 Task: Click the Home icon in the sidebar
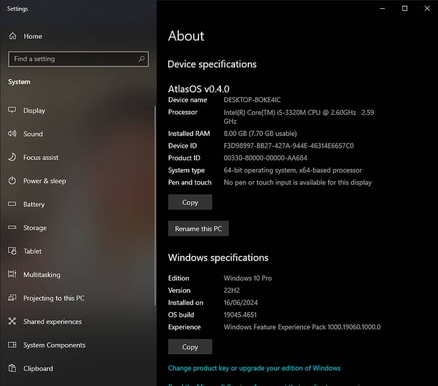(13, 36)
